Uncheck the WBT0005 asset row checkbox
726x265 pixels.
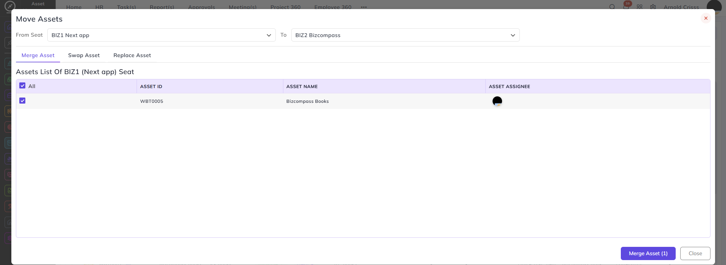point(22,101)
